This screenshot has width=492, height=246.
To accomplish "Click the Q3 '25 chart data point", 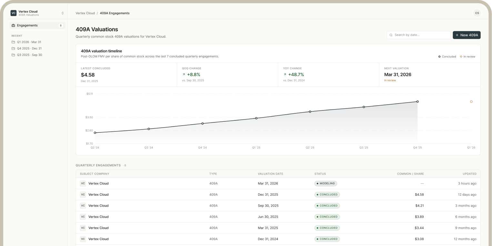I will point(364,107).
